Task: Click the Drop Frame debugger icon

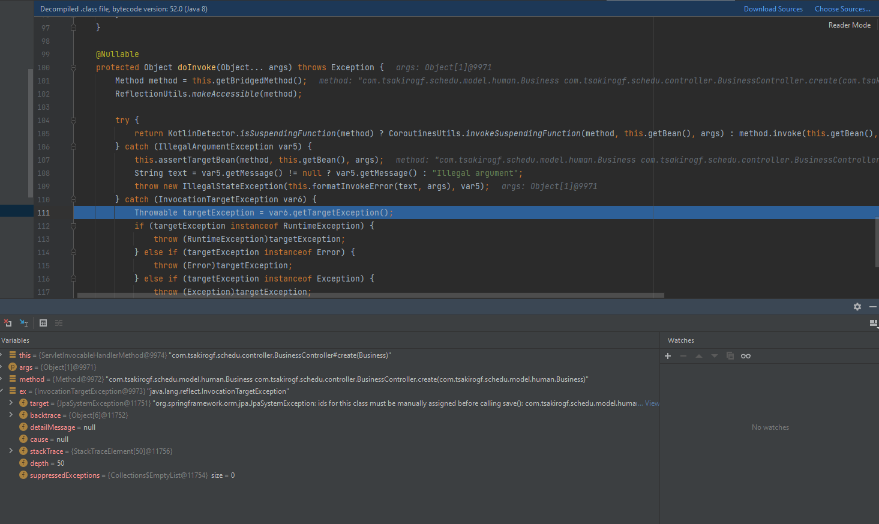Action: coord(8,323)
